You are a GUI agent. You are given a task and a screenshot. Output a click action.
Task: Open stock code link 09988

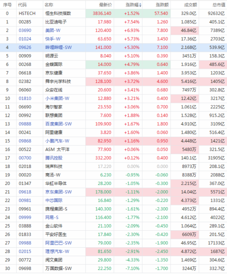tap(25, 243)
